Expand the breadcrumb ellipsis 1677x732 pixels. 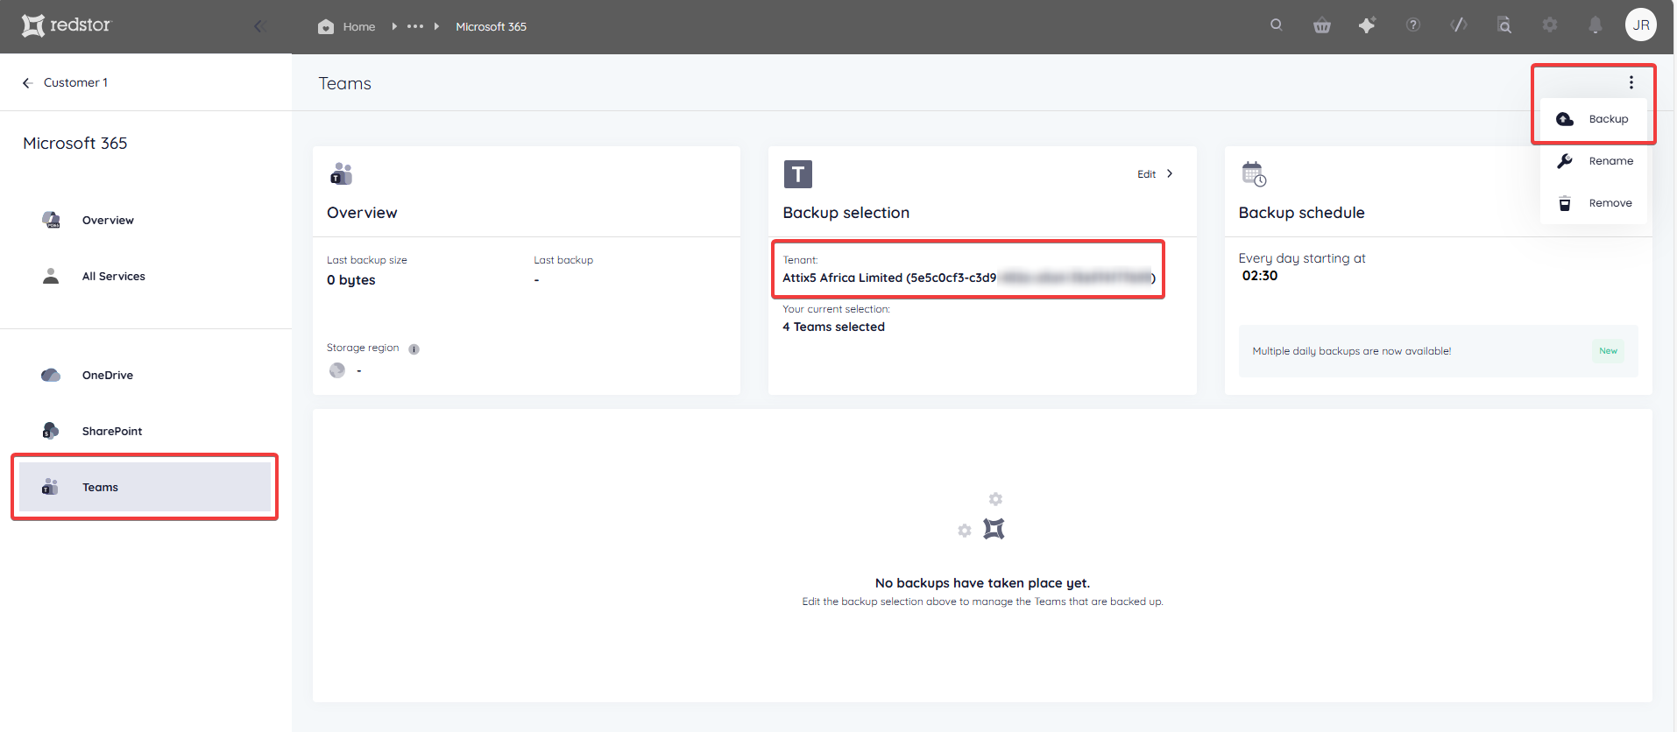click(415, 26)
